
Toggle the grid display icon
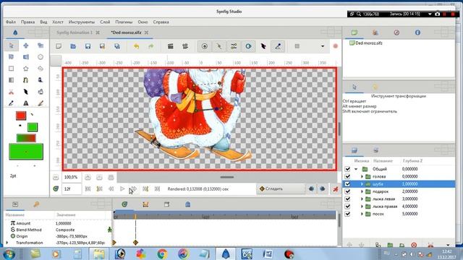297,46
